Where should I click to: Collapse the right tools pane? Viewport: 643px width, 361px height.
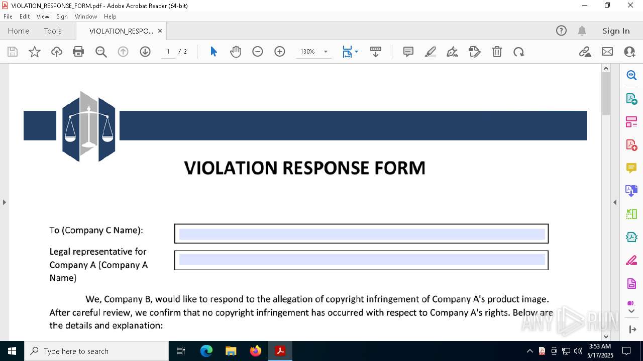coord(615,202)
